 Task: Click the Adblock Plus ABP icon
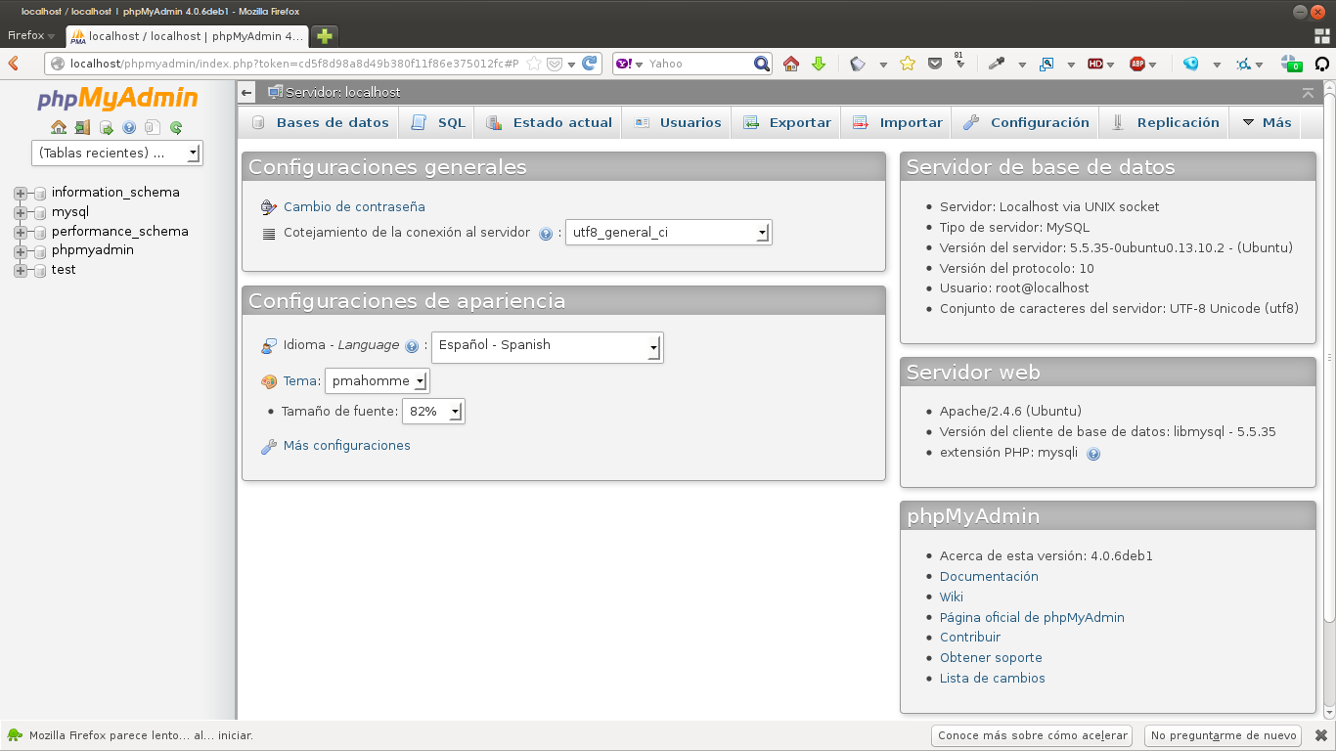(x=1137, y=64)
